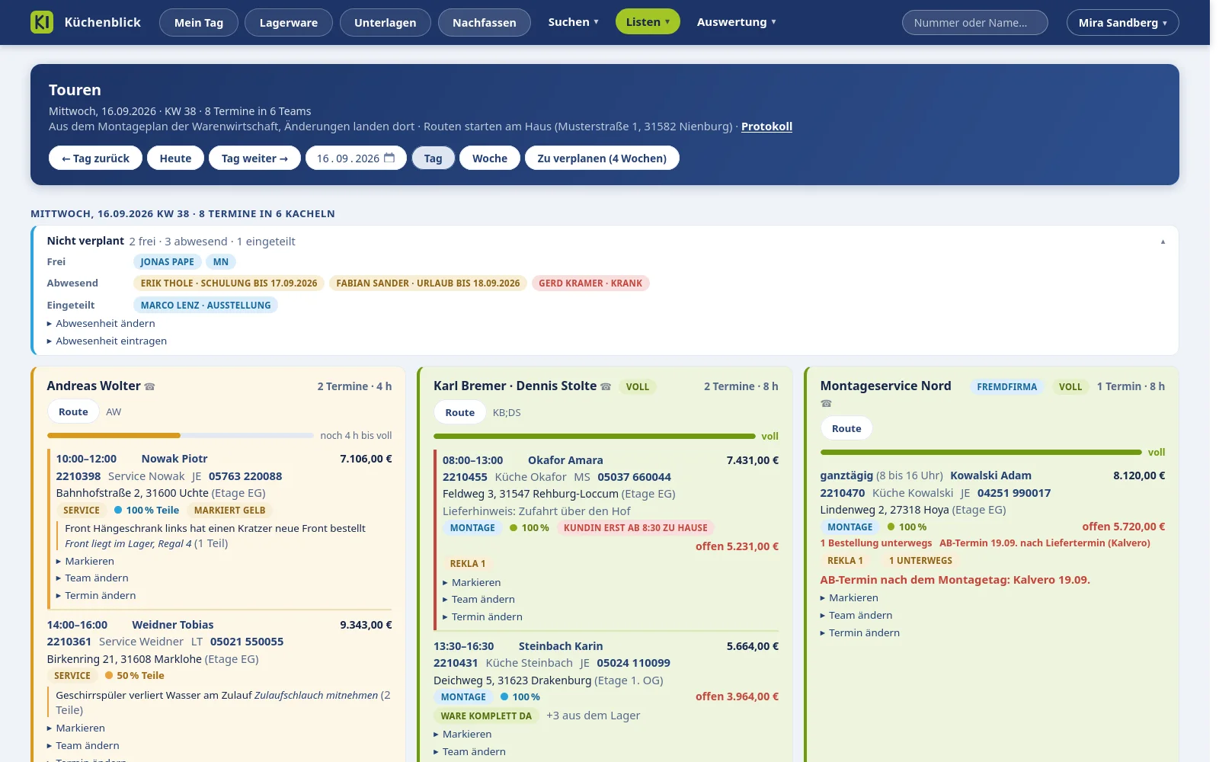Click the phone icon beside Andreas Wolter
The image size is (1219, 762).
pos(149,386)
